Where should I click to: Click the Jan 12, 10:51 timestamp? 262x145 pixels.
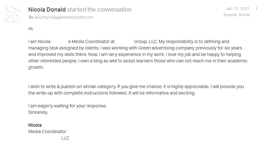[x=238, y=8]
